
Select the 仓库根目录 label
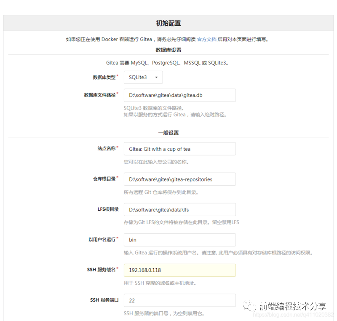[x=104, y=179]
